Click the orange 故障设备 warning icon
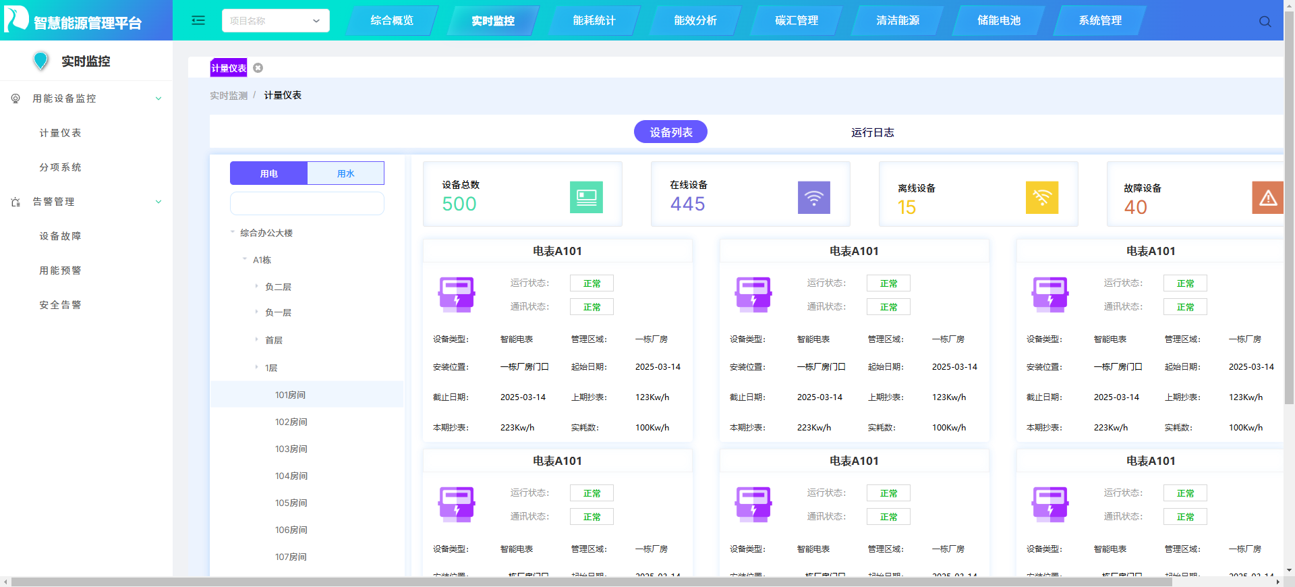Viewport: 1295px width, 587px height. pos(1268,197)
